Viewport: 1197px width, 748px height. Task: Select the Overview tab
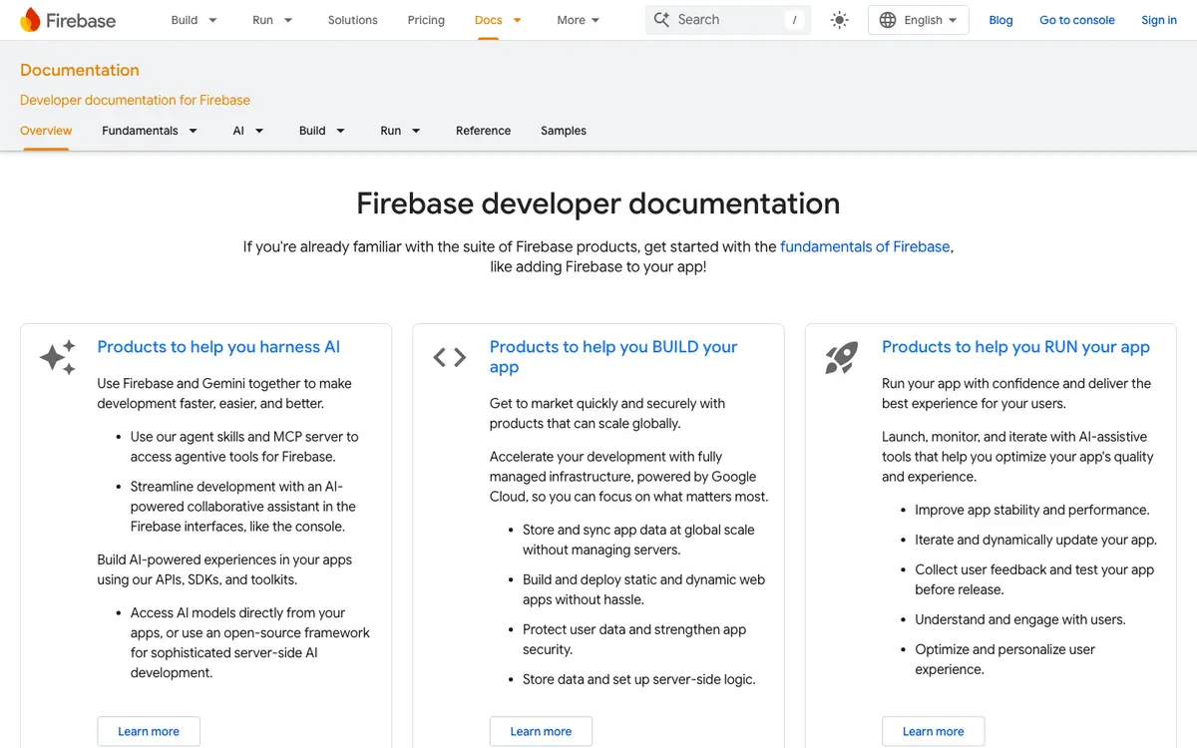pyautogui.click(x=46, y=131)
